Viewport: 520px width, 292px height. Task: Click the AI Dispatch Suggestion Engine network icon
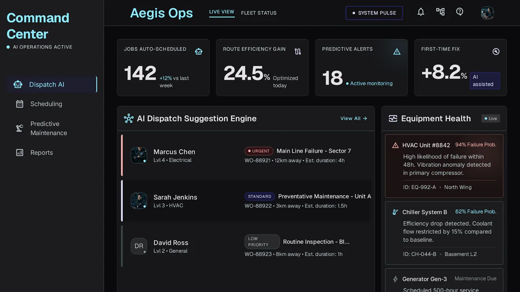click(x=129, y=119)
